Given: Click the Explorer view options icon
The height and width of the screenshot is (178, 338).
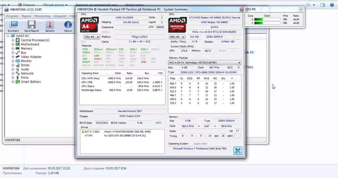Looking at the screenshot, I should click(309, 5).
